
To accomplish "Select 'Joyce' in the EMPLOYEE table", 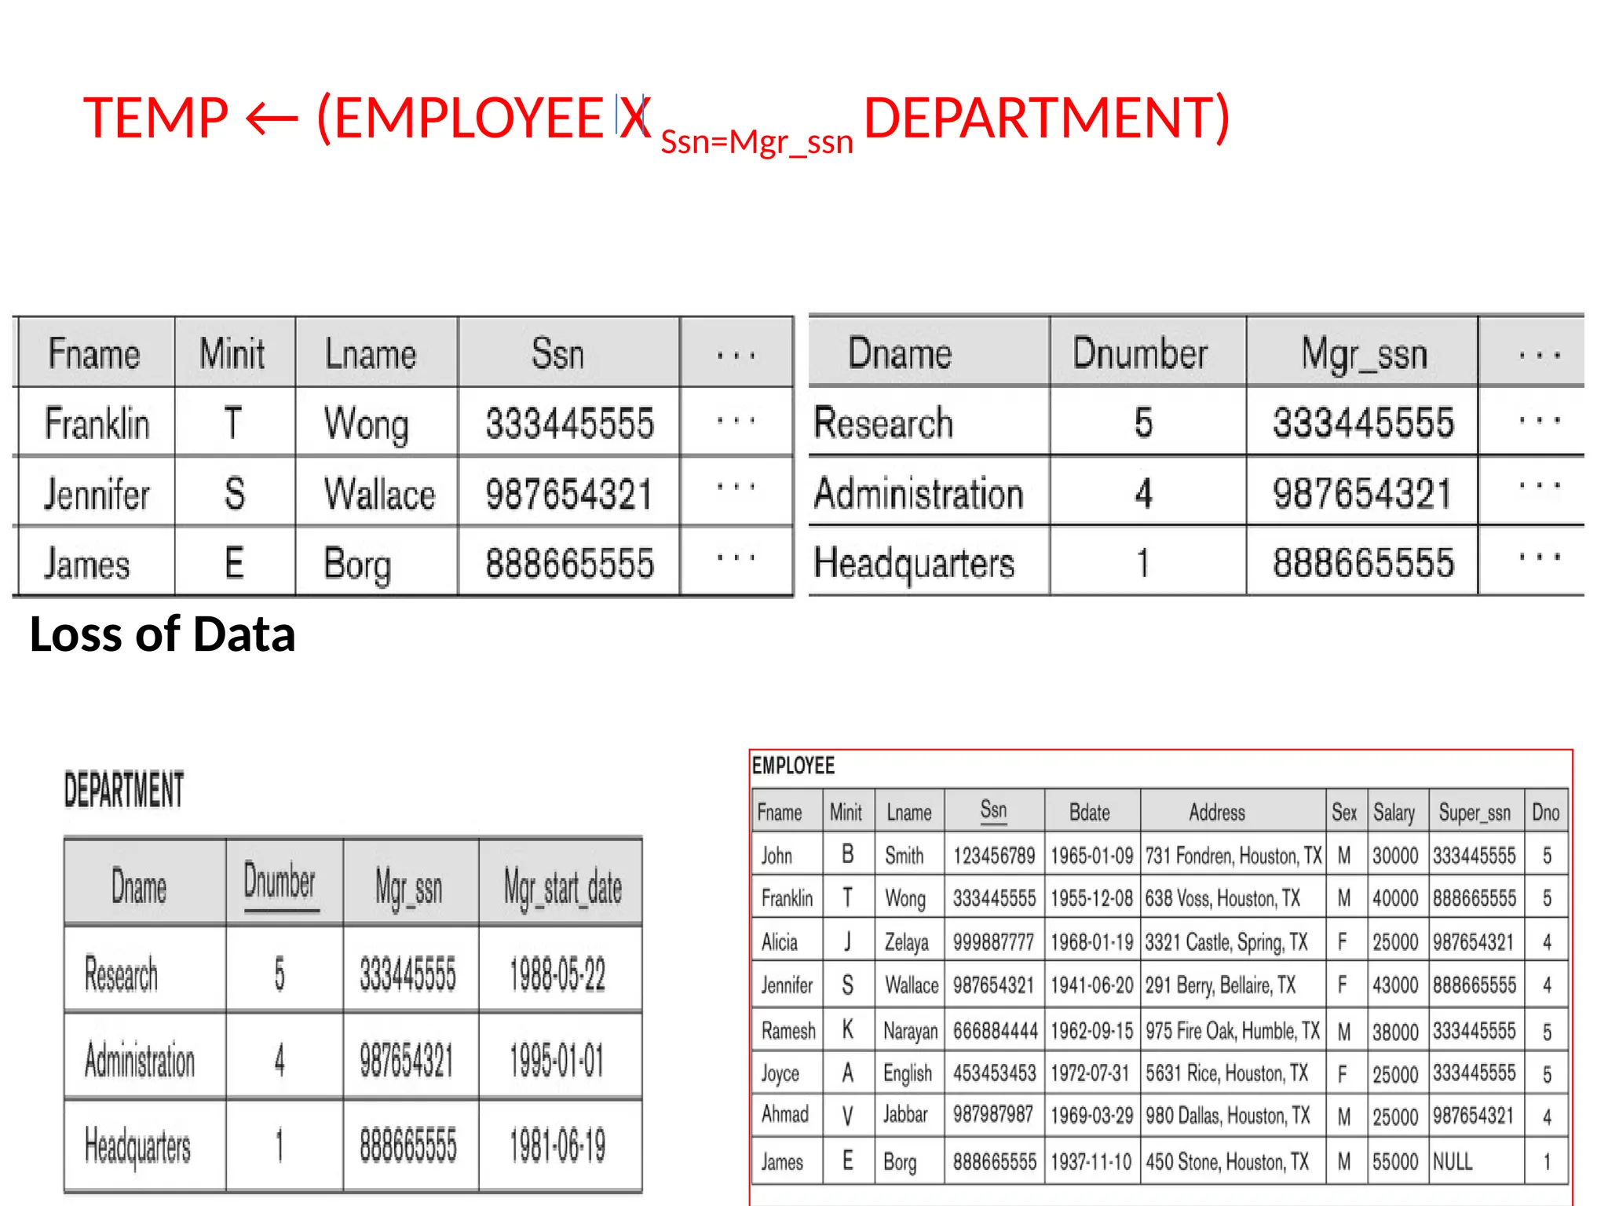I will point(780,1073).
